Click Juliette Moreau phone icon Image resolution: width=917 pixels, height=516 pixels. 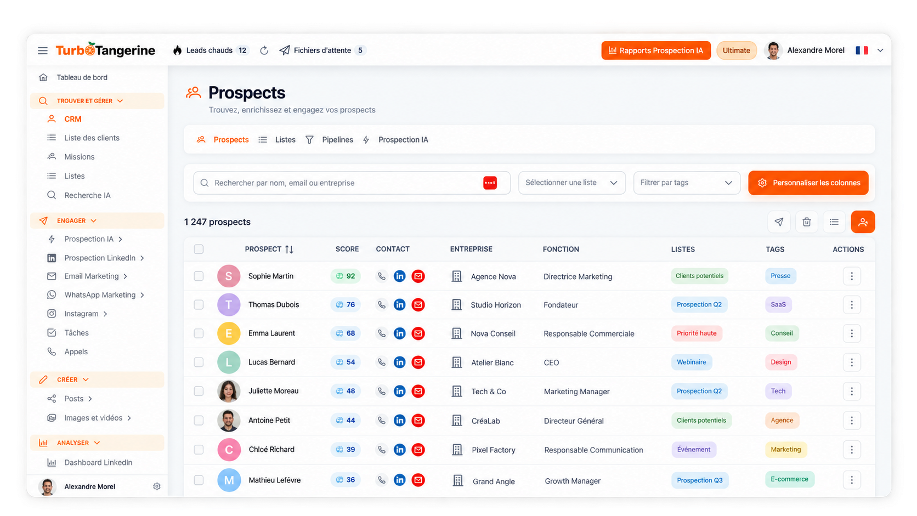(x=381, y=392)
